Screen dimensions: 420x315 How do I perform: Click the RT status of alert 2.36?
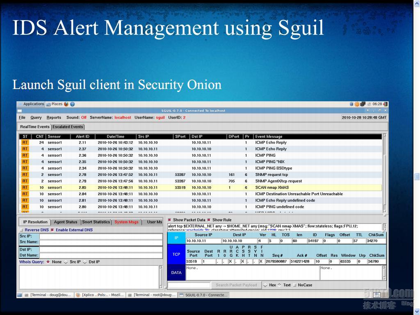(25, 155)
